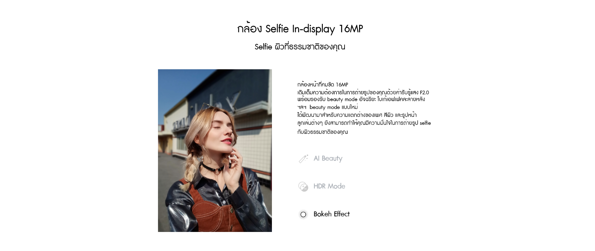Click the description line mentioning F2.0

pyautogui.click(x=363, y=92)
